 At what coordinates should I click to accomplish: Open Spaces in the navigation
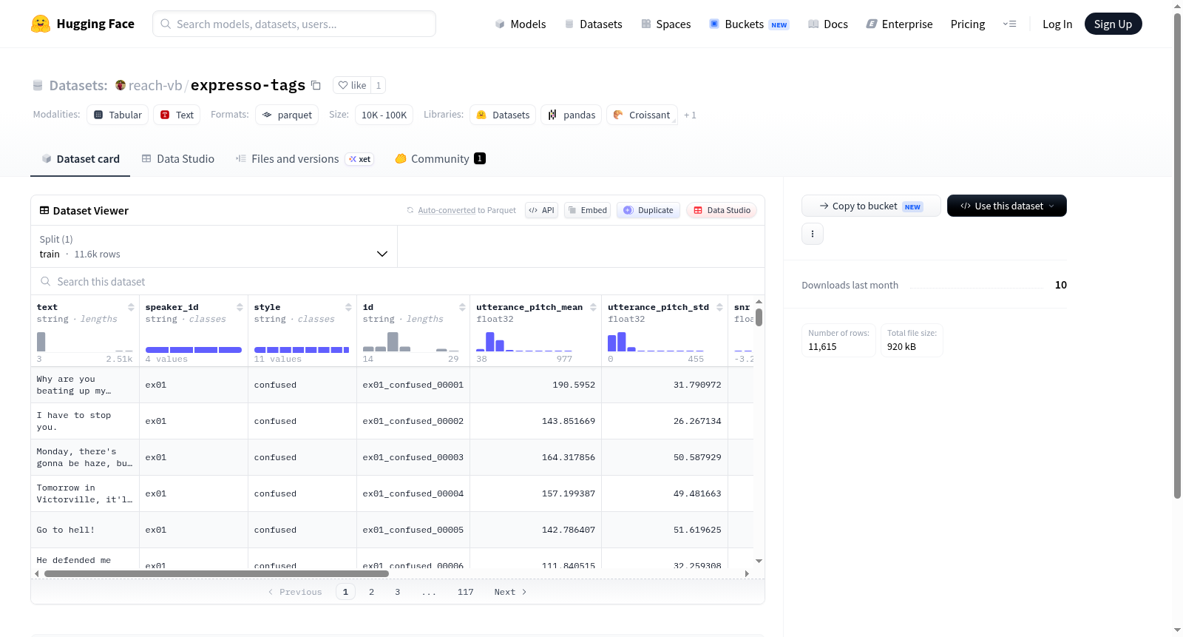[x=665, y=24]
